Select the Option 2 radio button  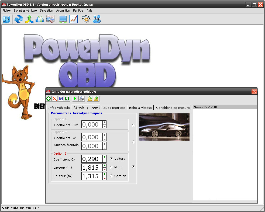[x=133, y=142]
